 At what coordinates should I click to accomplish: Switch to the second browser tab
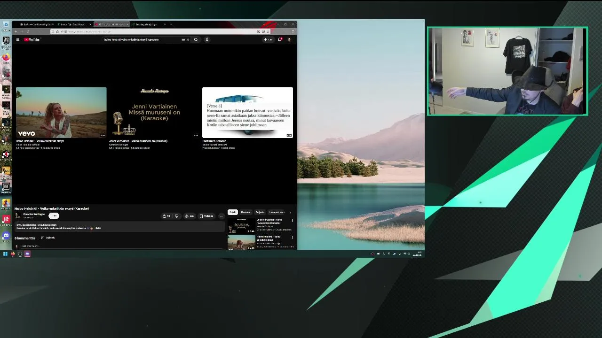73,24
